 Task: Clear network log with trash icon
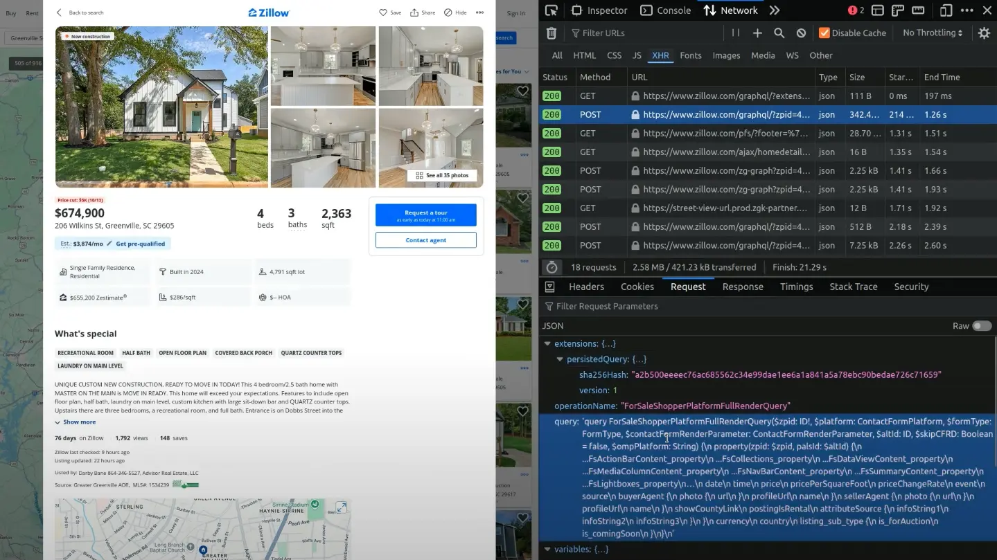pyautogui.click(x=552, y=33)
